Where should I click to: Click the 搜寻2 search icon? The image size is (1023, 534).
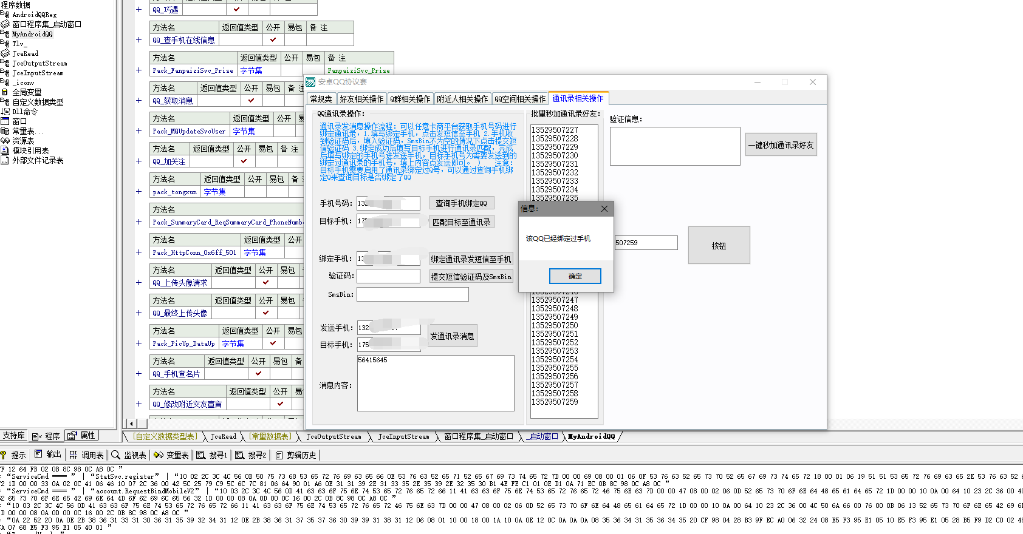(x=239, y=455)
